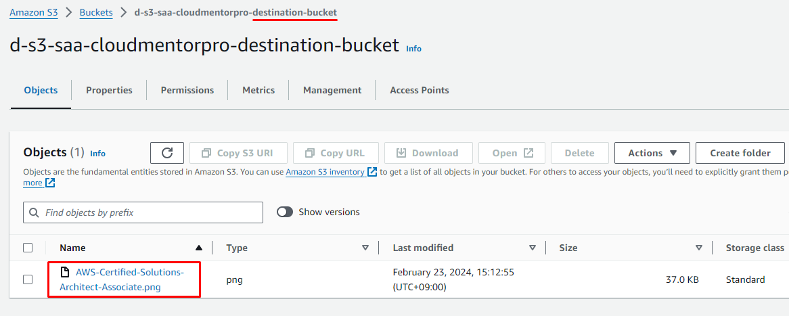Image resolution: width=789 pixels, height=316 pixels.
Task: Click the Create folder button
Action: point(740,153)
